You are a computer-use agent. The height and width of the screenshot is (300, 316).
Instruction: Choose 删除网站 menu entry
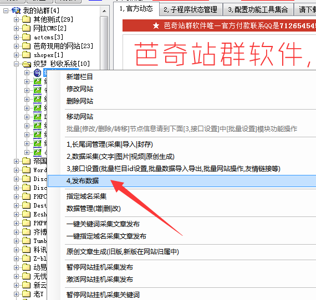pyautogui.click(x=80, y=101)
